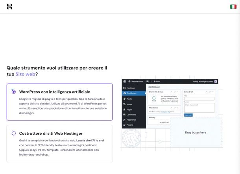
Task: Click 'Hostinger' in preview sidebar
Action: [129, 88]
